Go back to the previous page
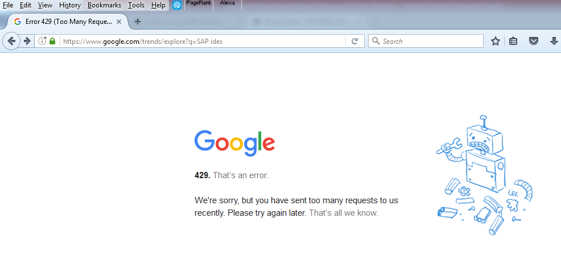The width and height of the screenshot is (561, 259). tap(11, 41)
